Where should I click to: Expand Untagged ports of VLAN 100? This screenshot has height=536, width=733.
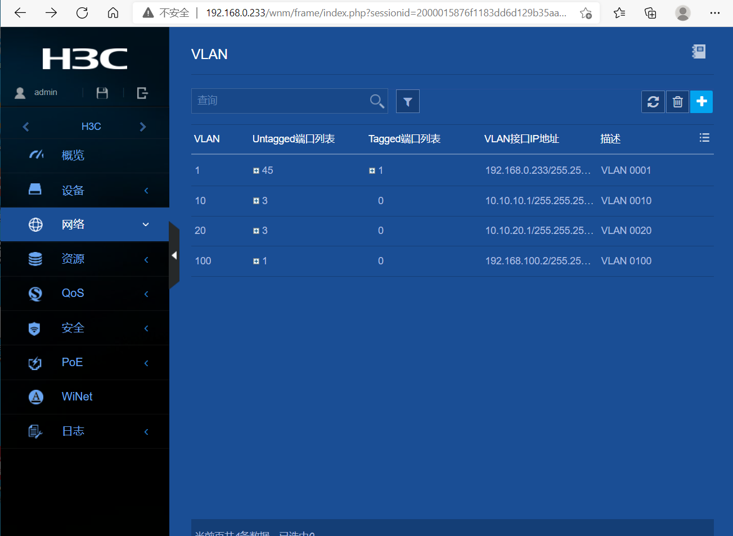tap(256, 262)
